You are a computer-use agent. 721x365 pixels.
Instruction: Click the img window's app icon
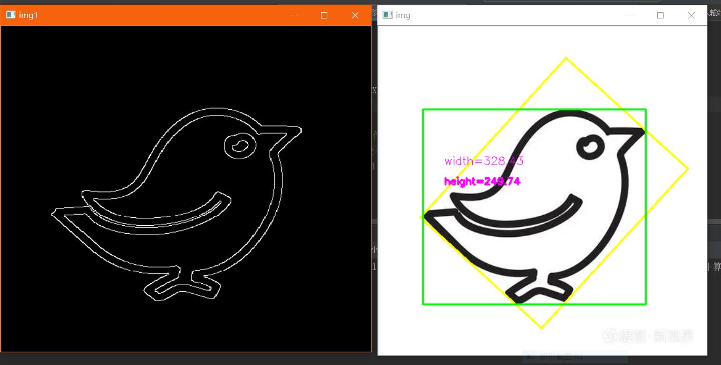point(387,15)
